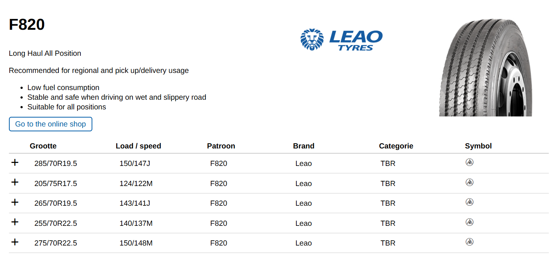557x266 pixels.
Task: Expand the 265/70R19.5 tyre row
Action: [15, 202]
